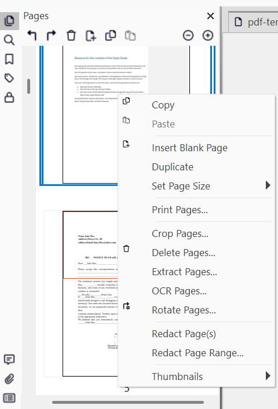Open the Security lock panel icon
278x409 pixels.
9,97
